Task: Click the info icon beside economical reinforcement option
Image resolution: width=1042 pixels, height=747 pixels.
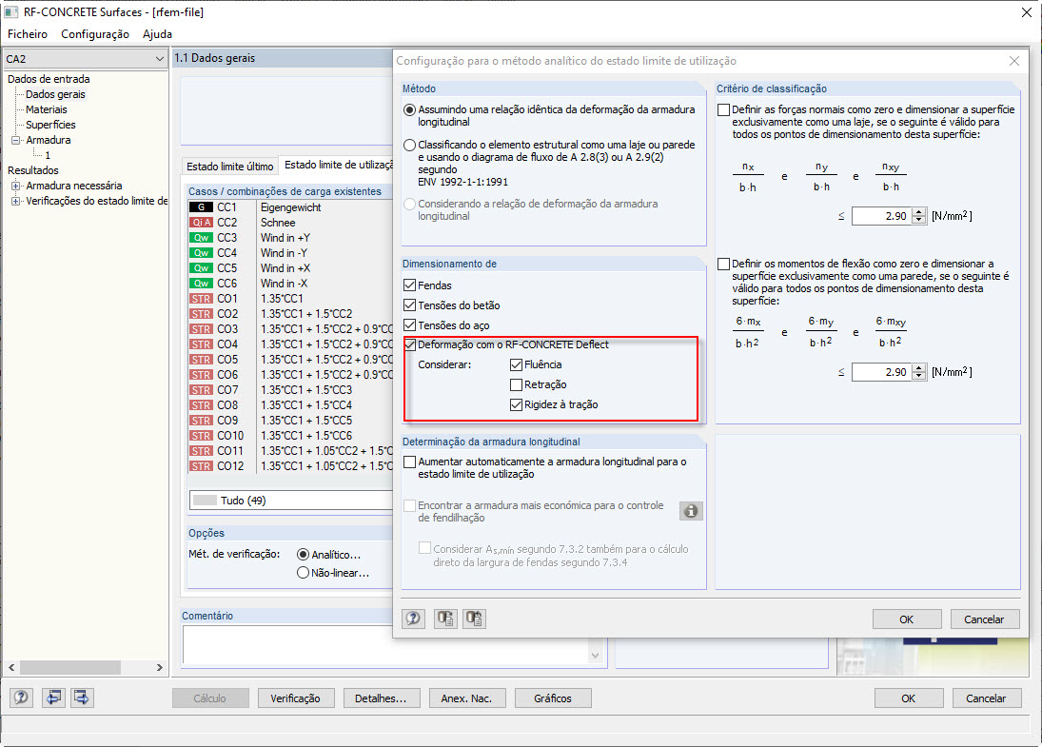Action: tap(691, 511)
